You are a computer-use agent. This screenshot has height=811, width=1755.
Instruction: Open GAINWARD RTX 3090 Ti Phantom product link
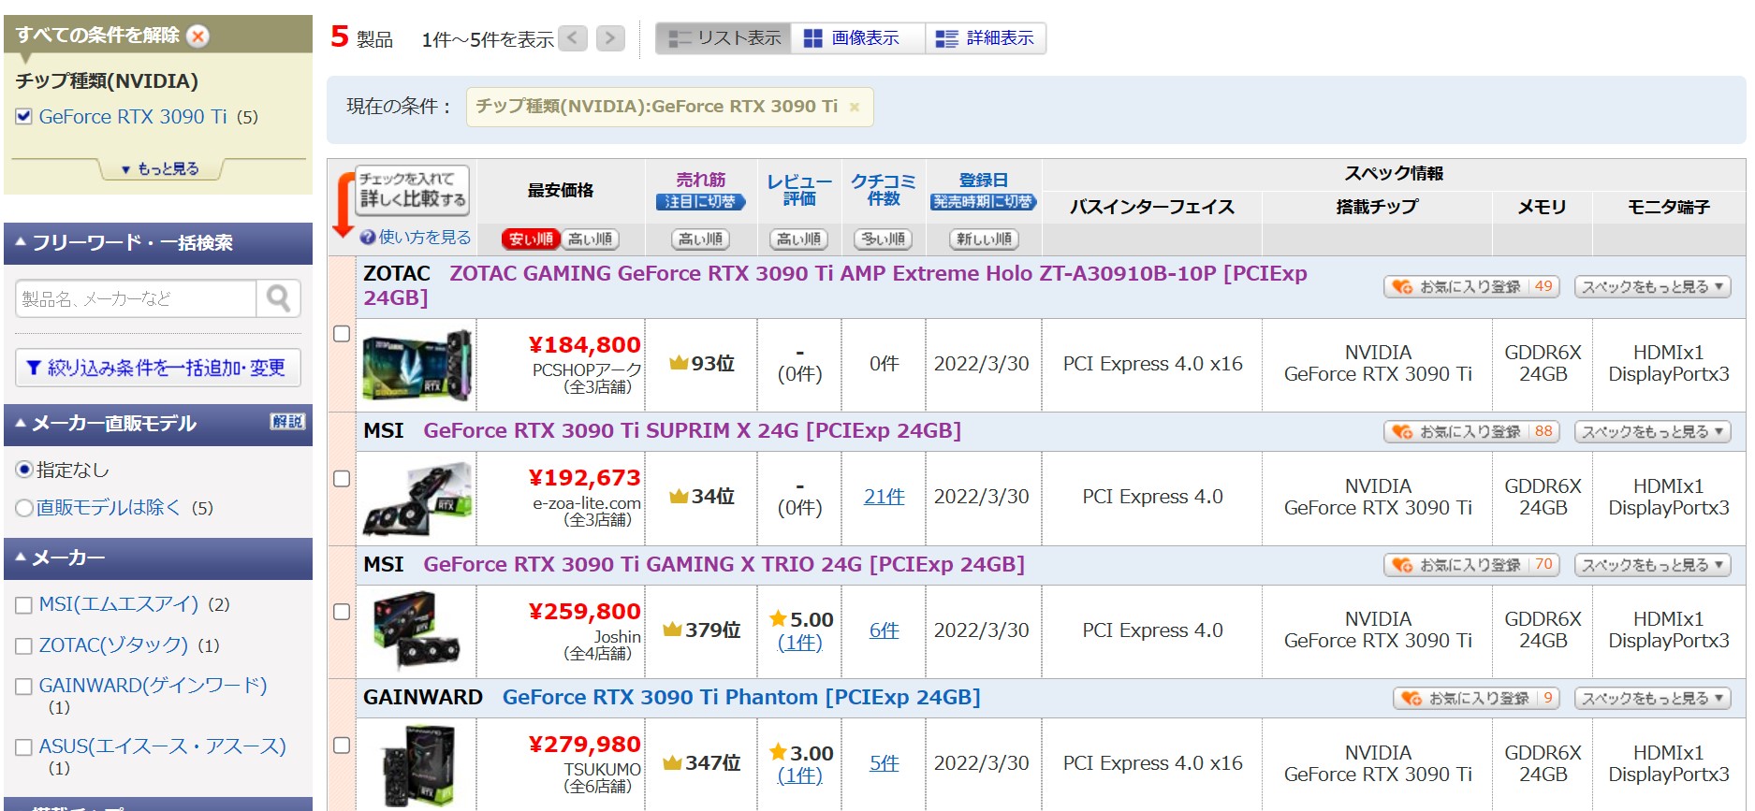coord(741,698)
